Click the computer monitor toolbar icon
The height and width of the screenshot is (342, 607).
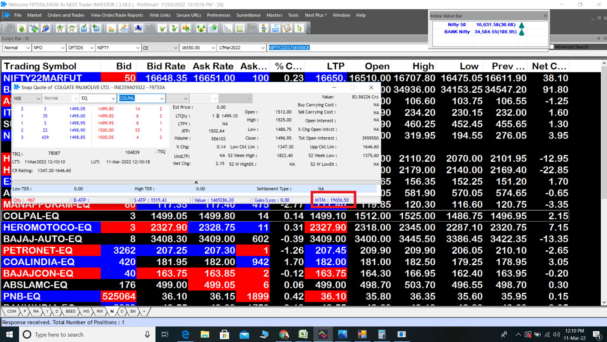(x=138, y=29)
